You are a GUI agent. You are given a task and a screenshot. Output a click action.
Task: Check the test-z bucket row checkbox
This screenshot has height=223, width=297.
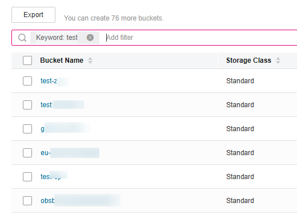(x=27, y=81)
